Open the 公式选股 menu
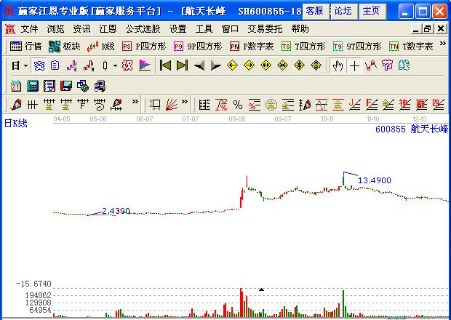The height and width of the screenshot is (320, 451). [x=143, y=29]
